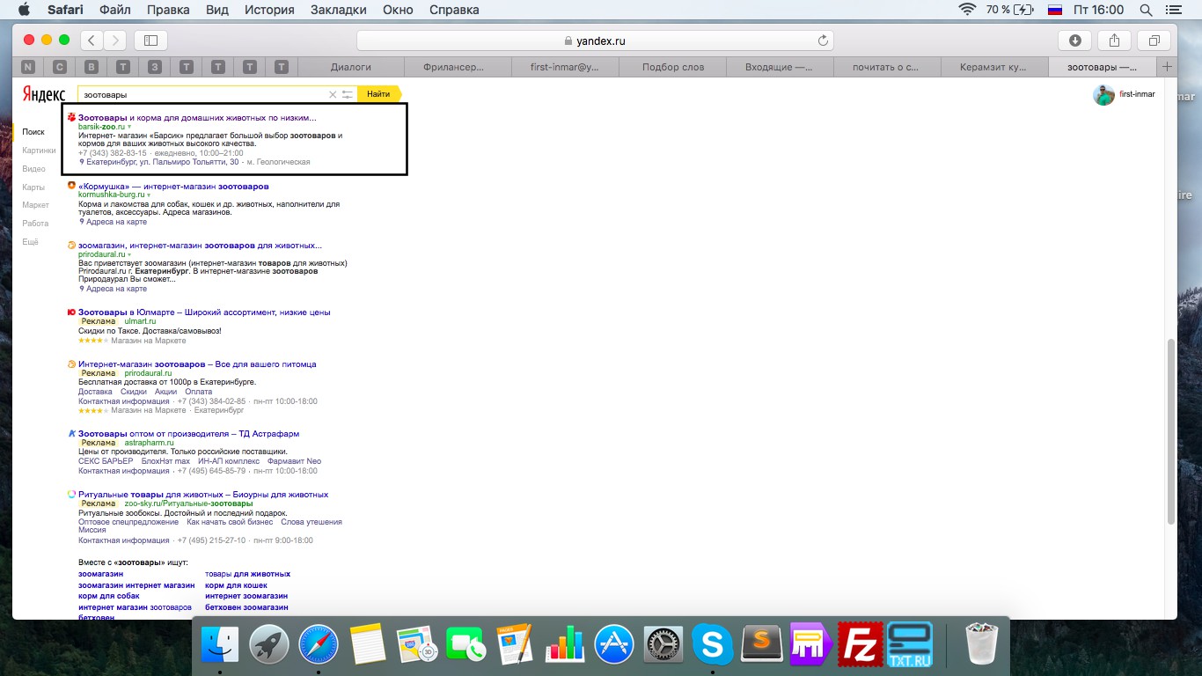Open the pinned B tab

[x=92, y=67]
